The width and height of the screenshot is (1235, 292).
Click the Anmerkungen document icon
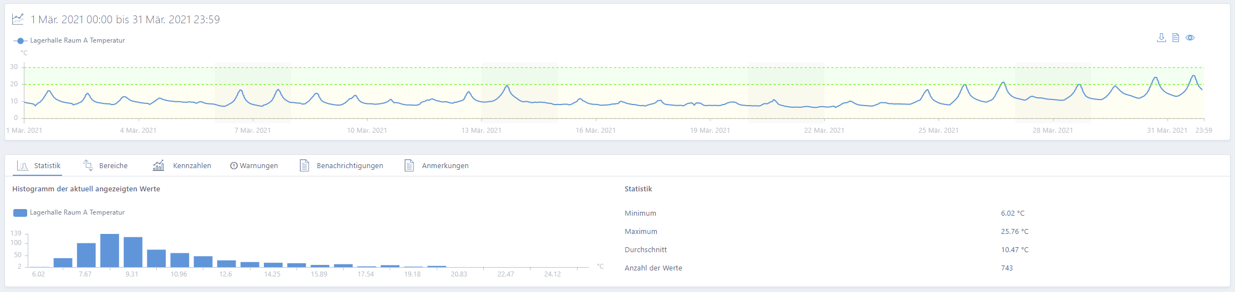(409, 165)
